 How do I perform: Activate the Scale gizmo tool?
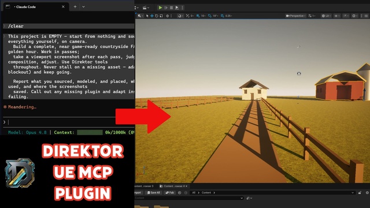(x=161, y=16)
